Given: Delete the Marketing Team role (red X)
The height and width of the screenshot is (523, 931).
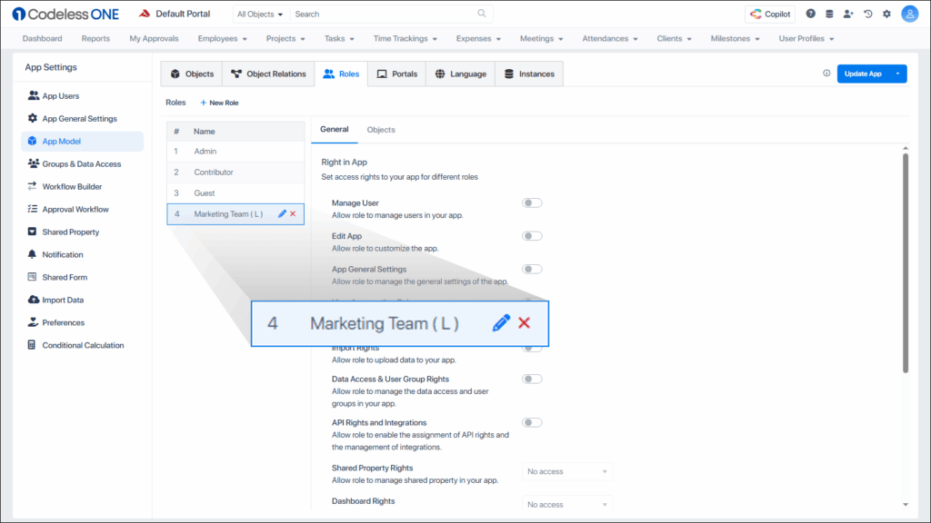Looking at the screenshot, I should point(293,213).
